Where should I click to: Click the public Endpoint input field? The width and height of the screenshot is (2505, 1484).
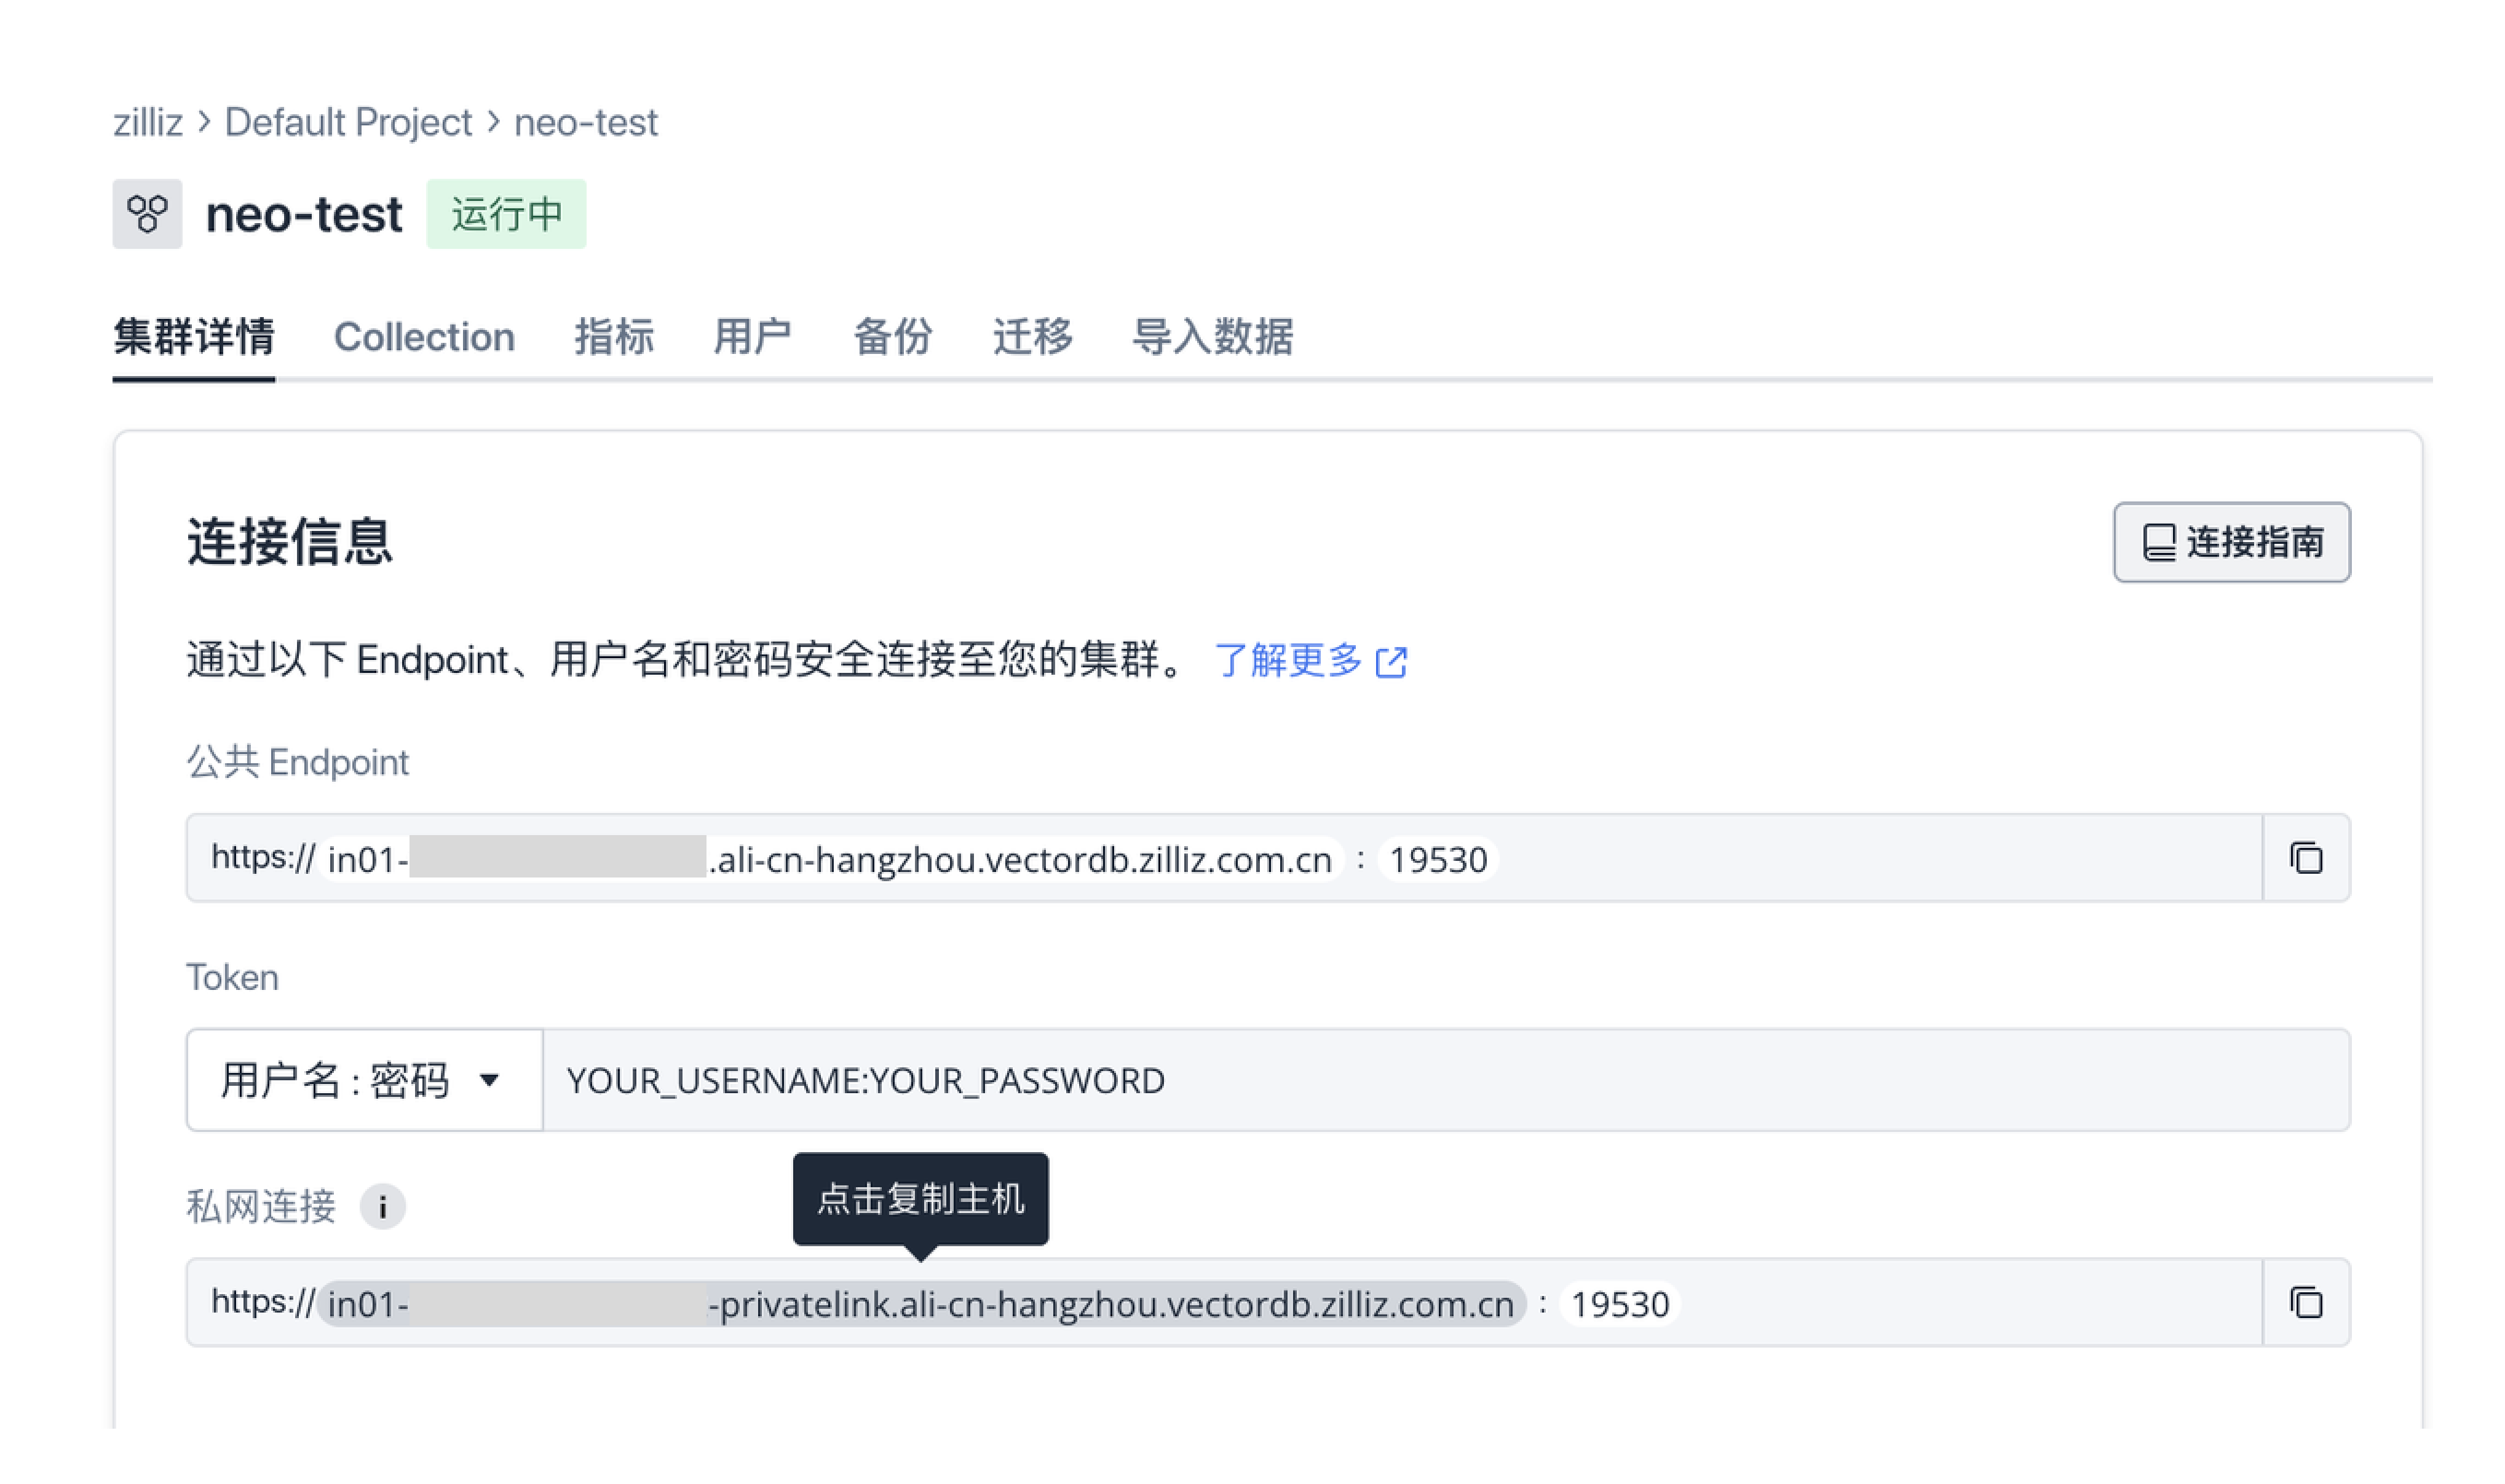[1227, 860]
